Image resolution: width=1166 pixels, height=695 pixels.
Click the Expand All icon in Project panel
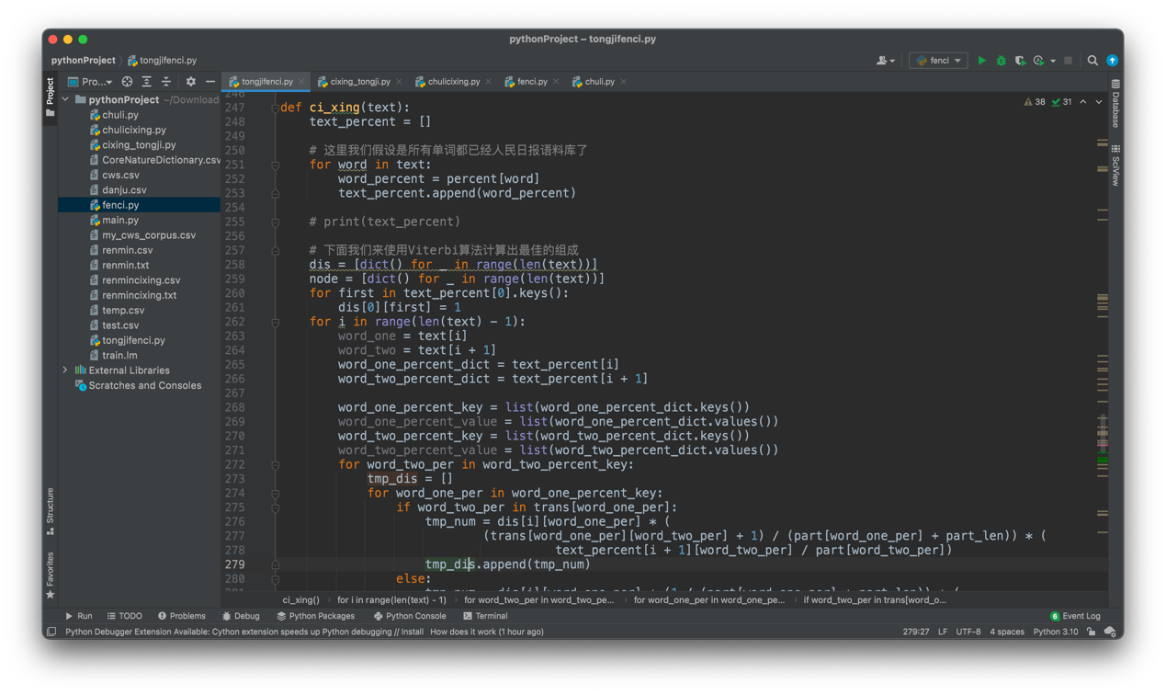pos(146,82)
